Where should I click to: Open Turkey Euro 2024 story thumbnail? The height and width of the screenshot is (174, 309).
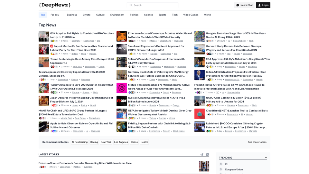click(44, 88)
